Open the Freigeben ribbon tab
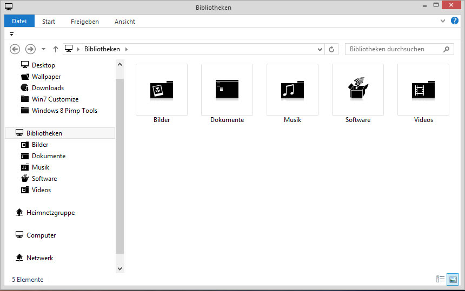 pos(85,21)
